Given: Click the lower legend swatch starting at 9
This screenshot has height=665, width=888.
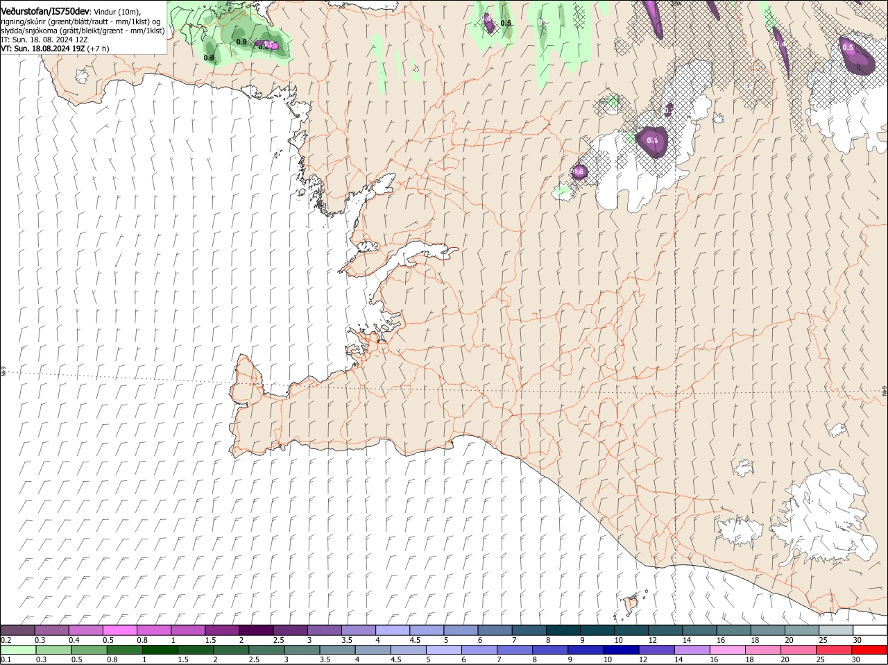Looking at the screenshot, I should (x=585, y=650).
